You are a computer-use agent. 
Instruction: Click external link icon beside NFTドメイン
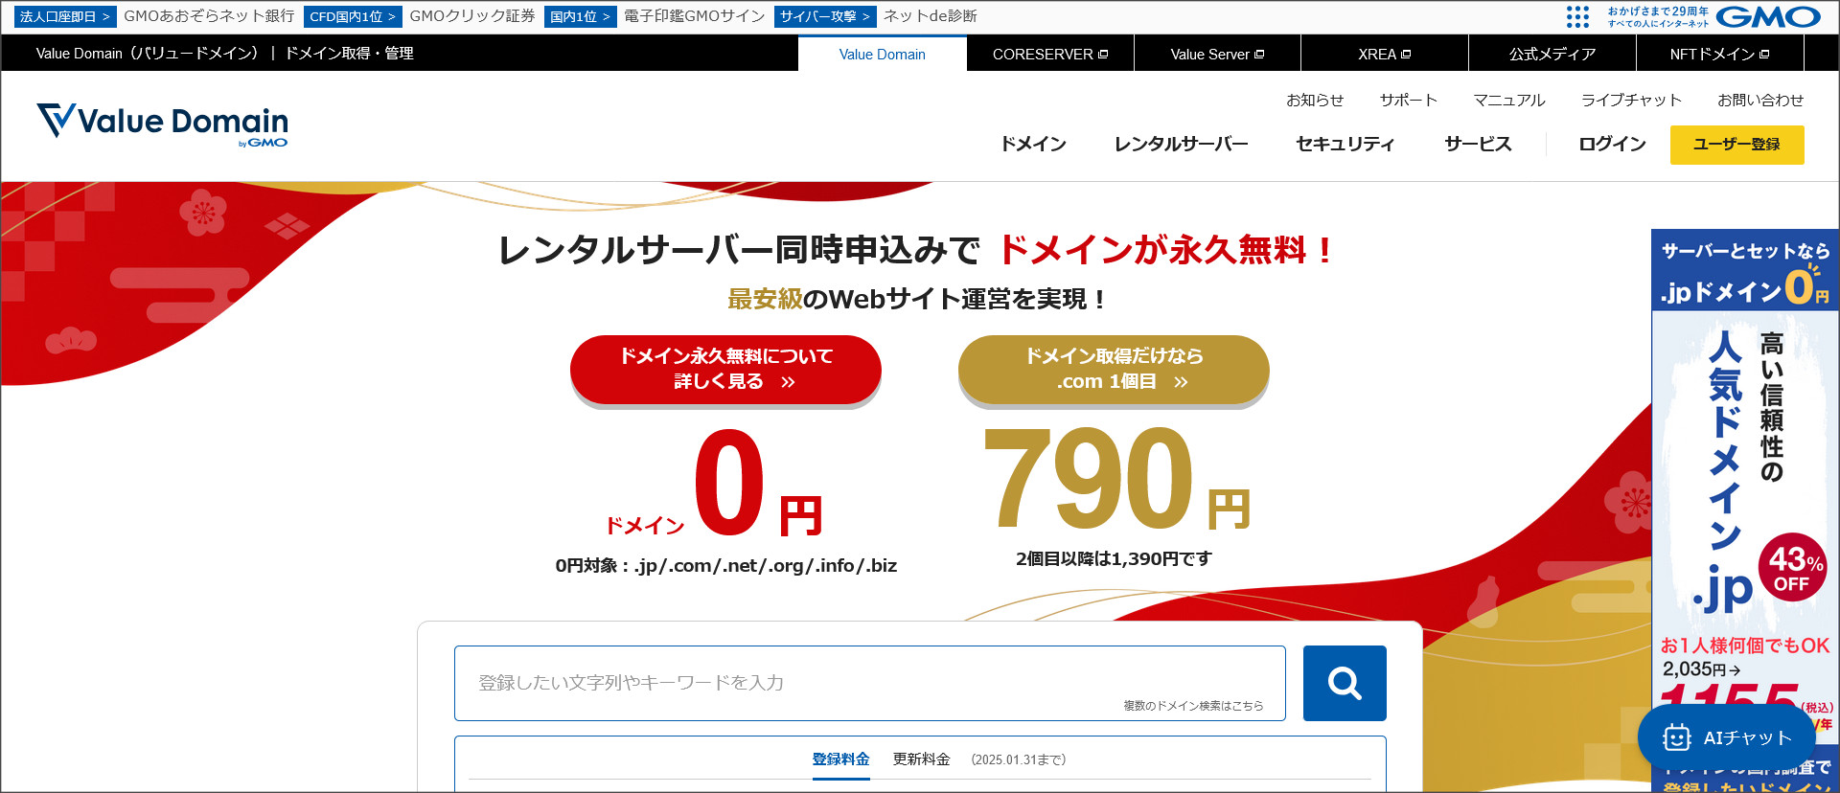tap(1764, 55)
